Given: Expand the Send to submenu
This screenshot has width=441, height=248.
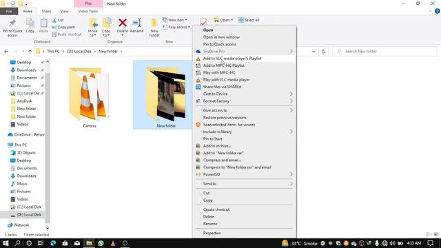Looking at the screenshot, I should coord(245,184).
